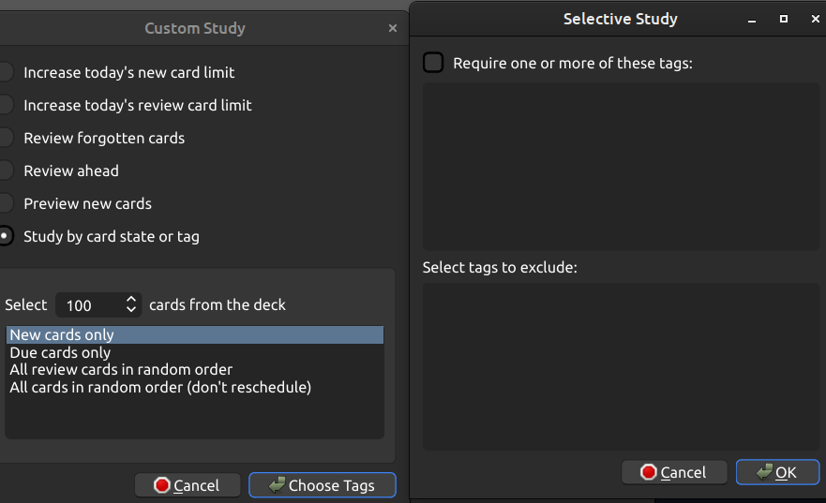Choose All cards in random order (don't reschedule)
Image resolution: width=826 pixels, height=503 pixels.
coord(160,387)
